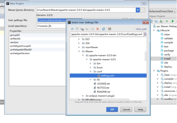Expand the eclipse-maven3-plugin folder
This screenshot has width=177, height=123.
[x=83, y=96]
